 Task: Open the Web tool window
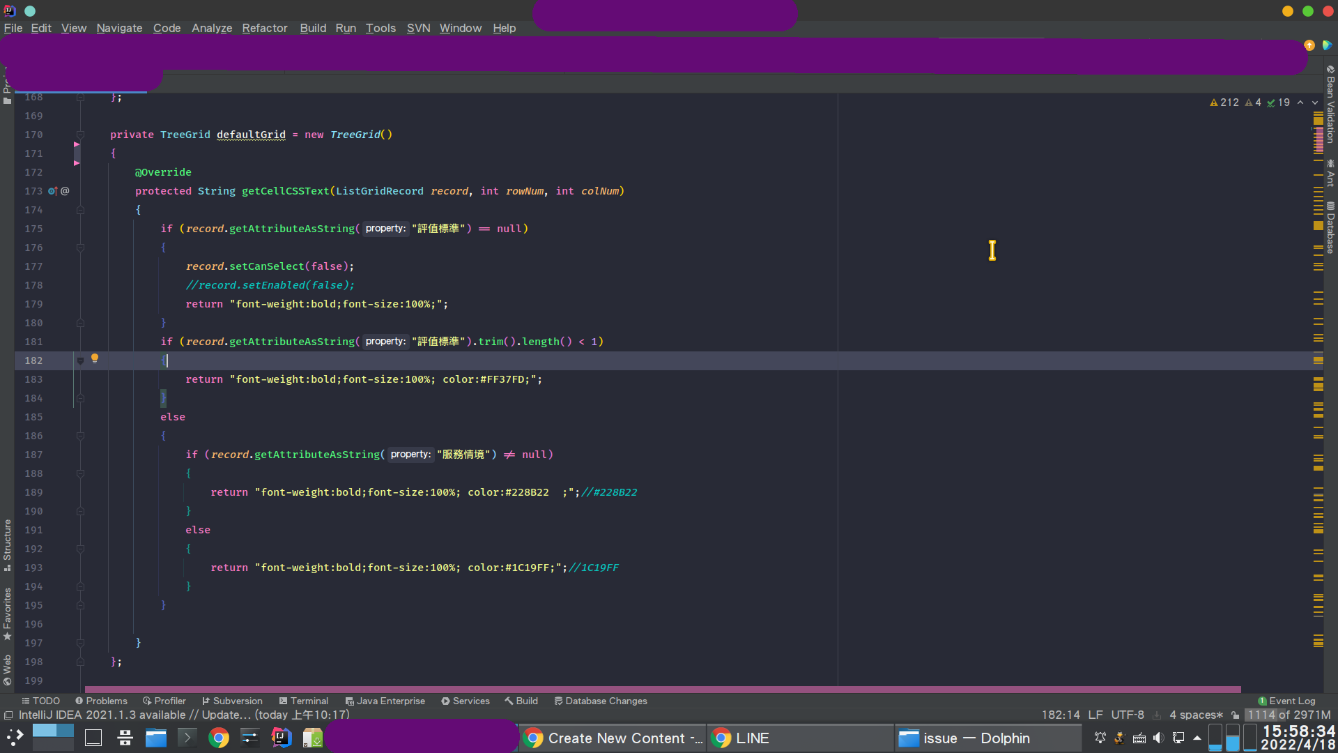(x=7, y=669)
